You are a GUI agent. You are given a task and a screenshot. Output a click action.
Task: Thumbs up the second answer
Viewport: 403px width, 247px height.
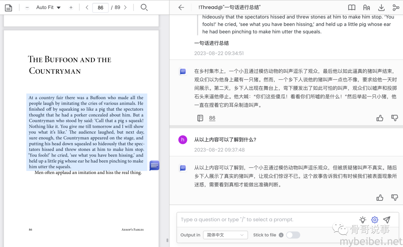[x=380, y=197]
